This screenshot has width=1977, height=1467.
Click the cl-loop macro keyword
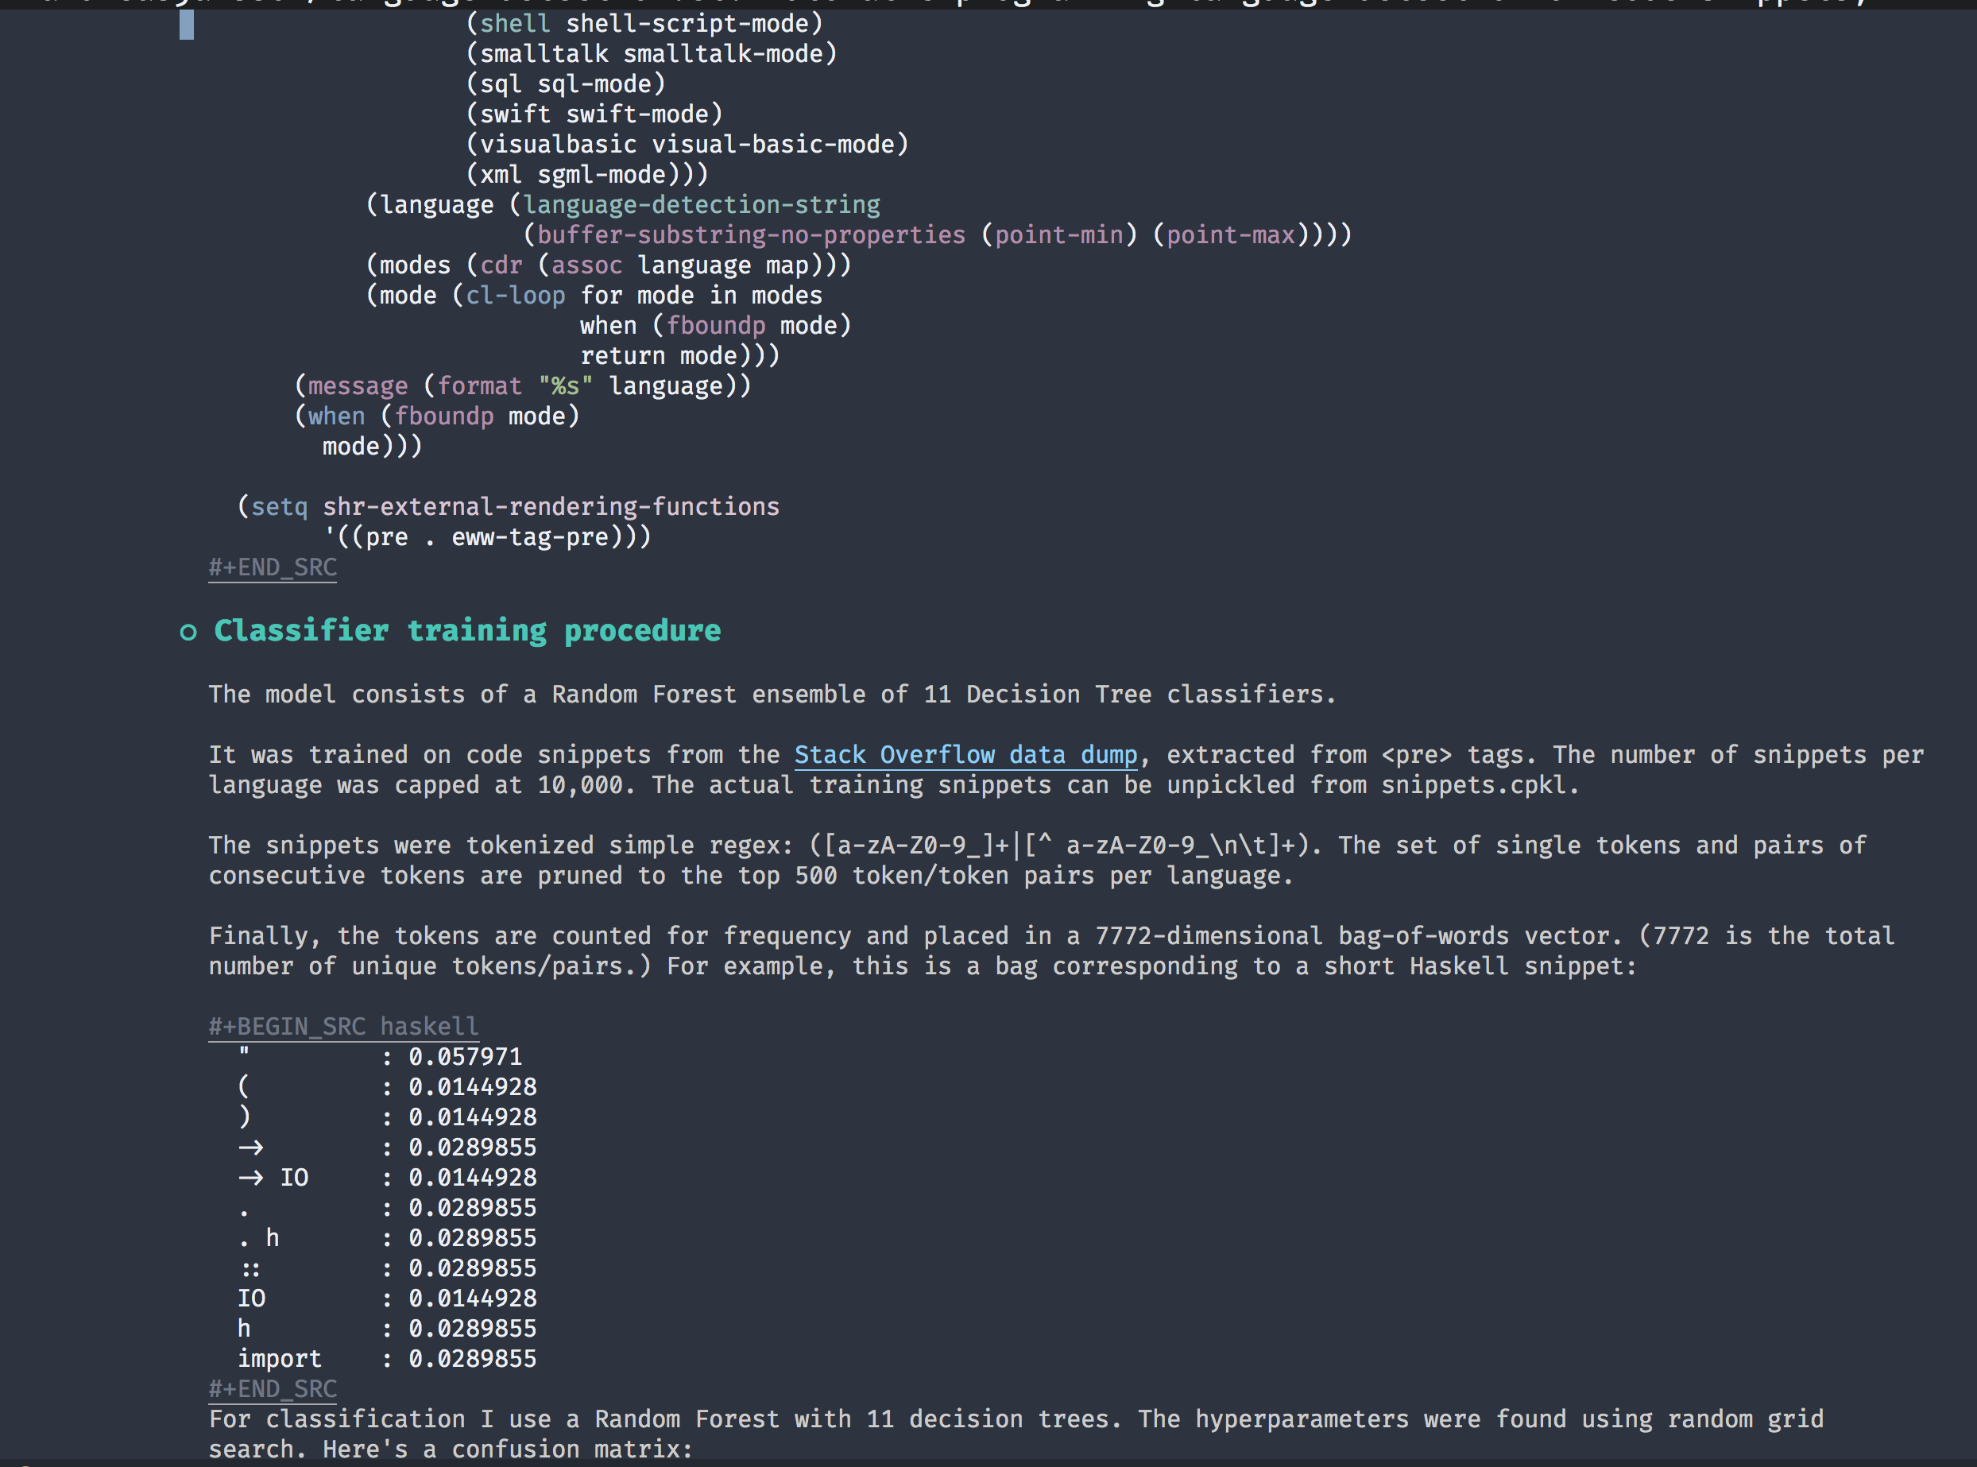coord(516,296)
